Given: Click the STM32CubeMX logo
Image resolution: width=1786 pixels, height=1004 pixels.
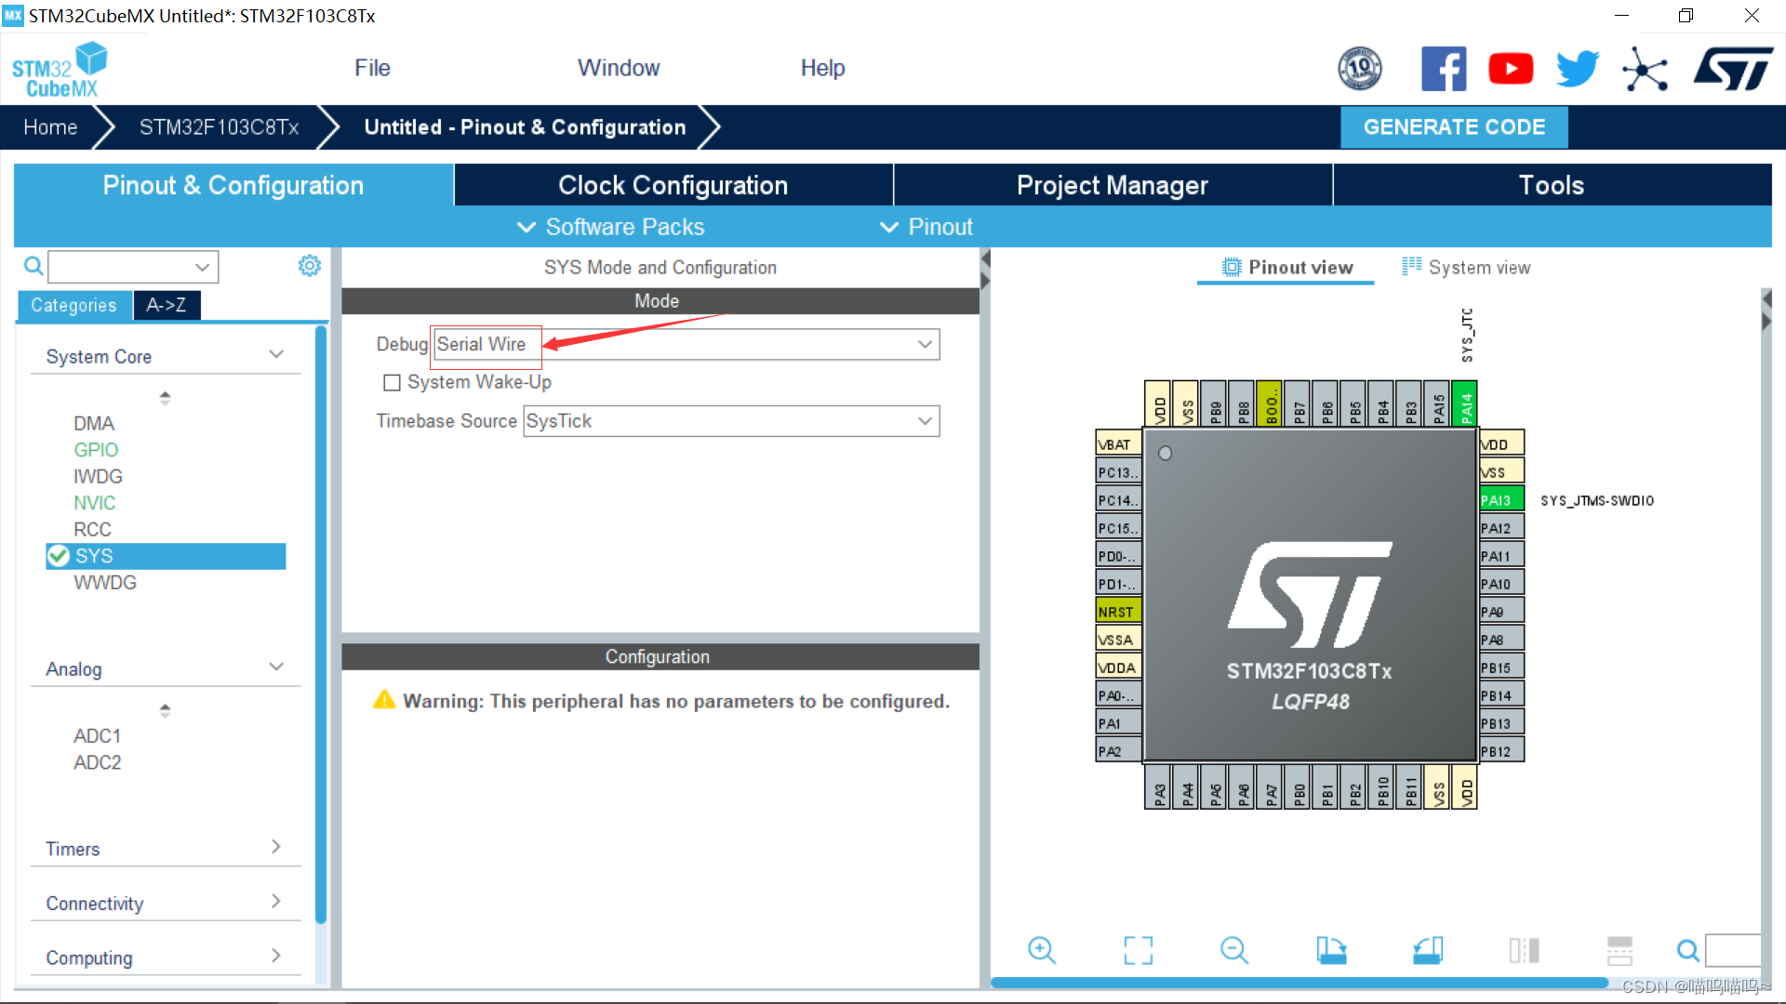Looking at the screenshot, I should [x=60, y=70].
